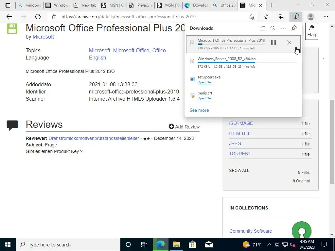Click the weather 71°F widget
335x251 pixels.
[x=252, y=244]
